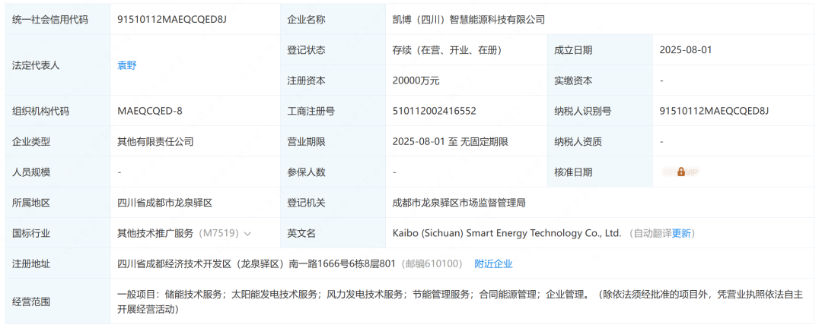This screenshot has width=822, height=328.
Task: Click the 成立日期 value 2025-08-01
Action: [x=686, y=50]
